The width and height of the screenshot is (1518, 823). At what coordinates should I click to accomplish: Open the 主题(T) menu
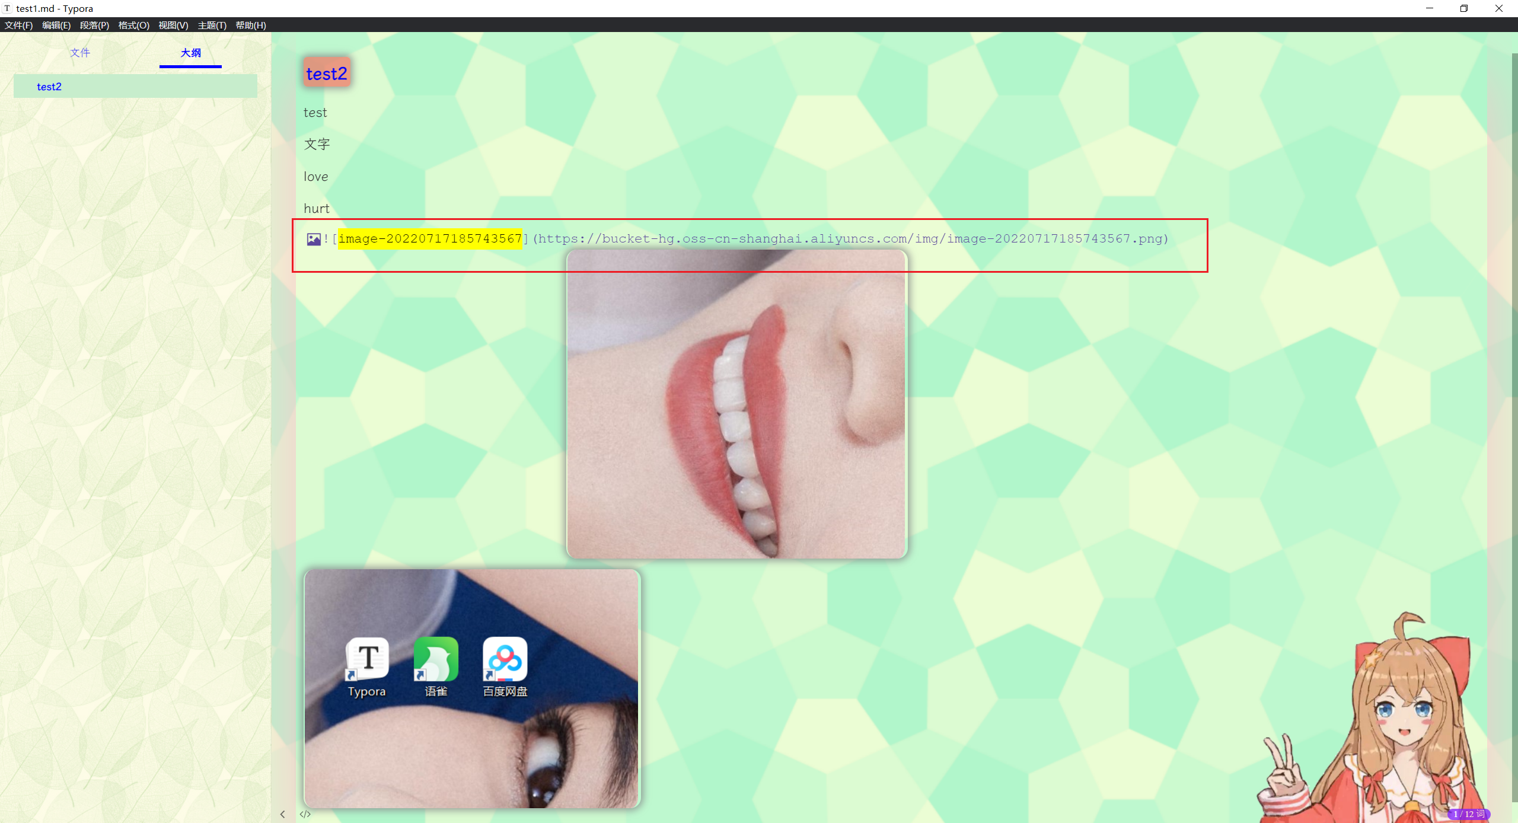click(212, 25)
